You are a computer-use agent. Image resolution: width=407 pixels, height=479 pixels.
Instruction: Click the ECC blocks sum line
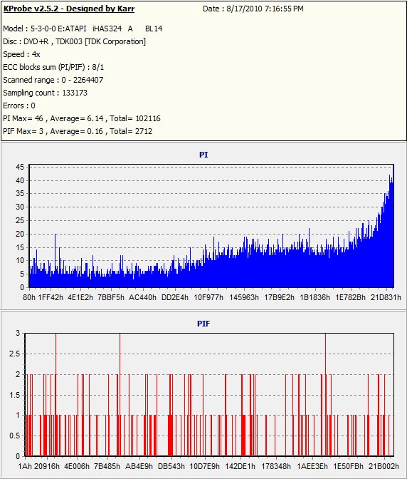(x=53, y=67)
